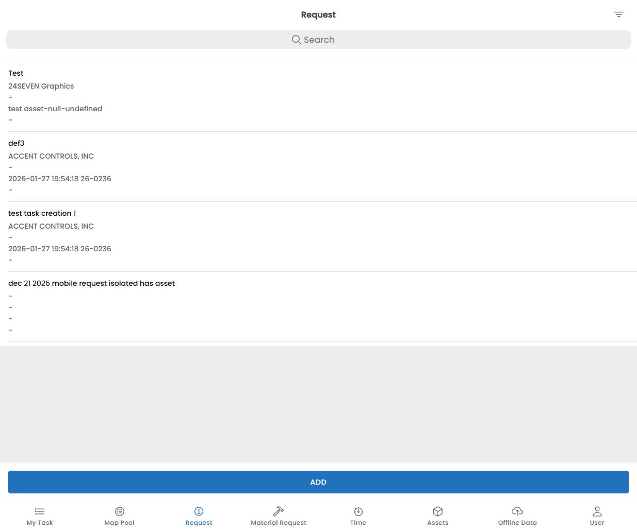Screen dimensions: 637x531
Task: Open My Task list icon
Action: 40,511
